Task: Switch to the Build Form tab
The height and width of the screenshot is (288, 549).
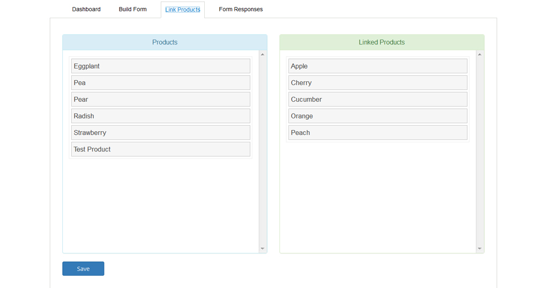Action: tap(133, 10)
